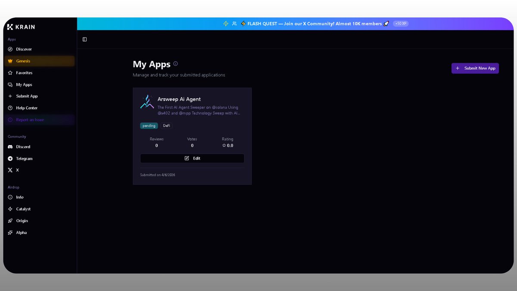Click the Votes count label
This screenshot has width=517, height=291.
[x=192, y=139]
